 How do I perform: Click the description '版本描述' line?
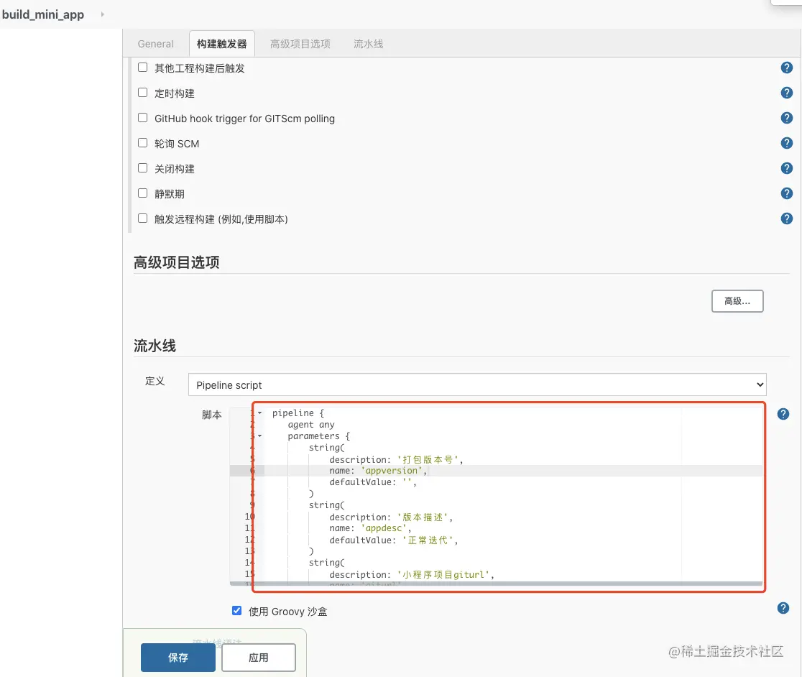point(391,517)
